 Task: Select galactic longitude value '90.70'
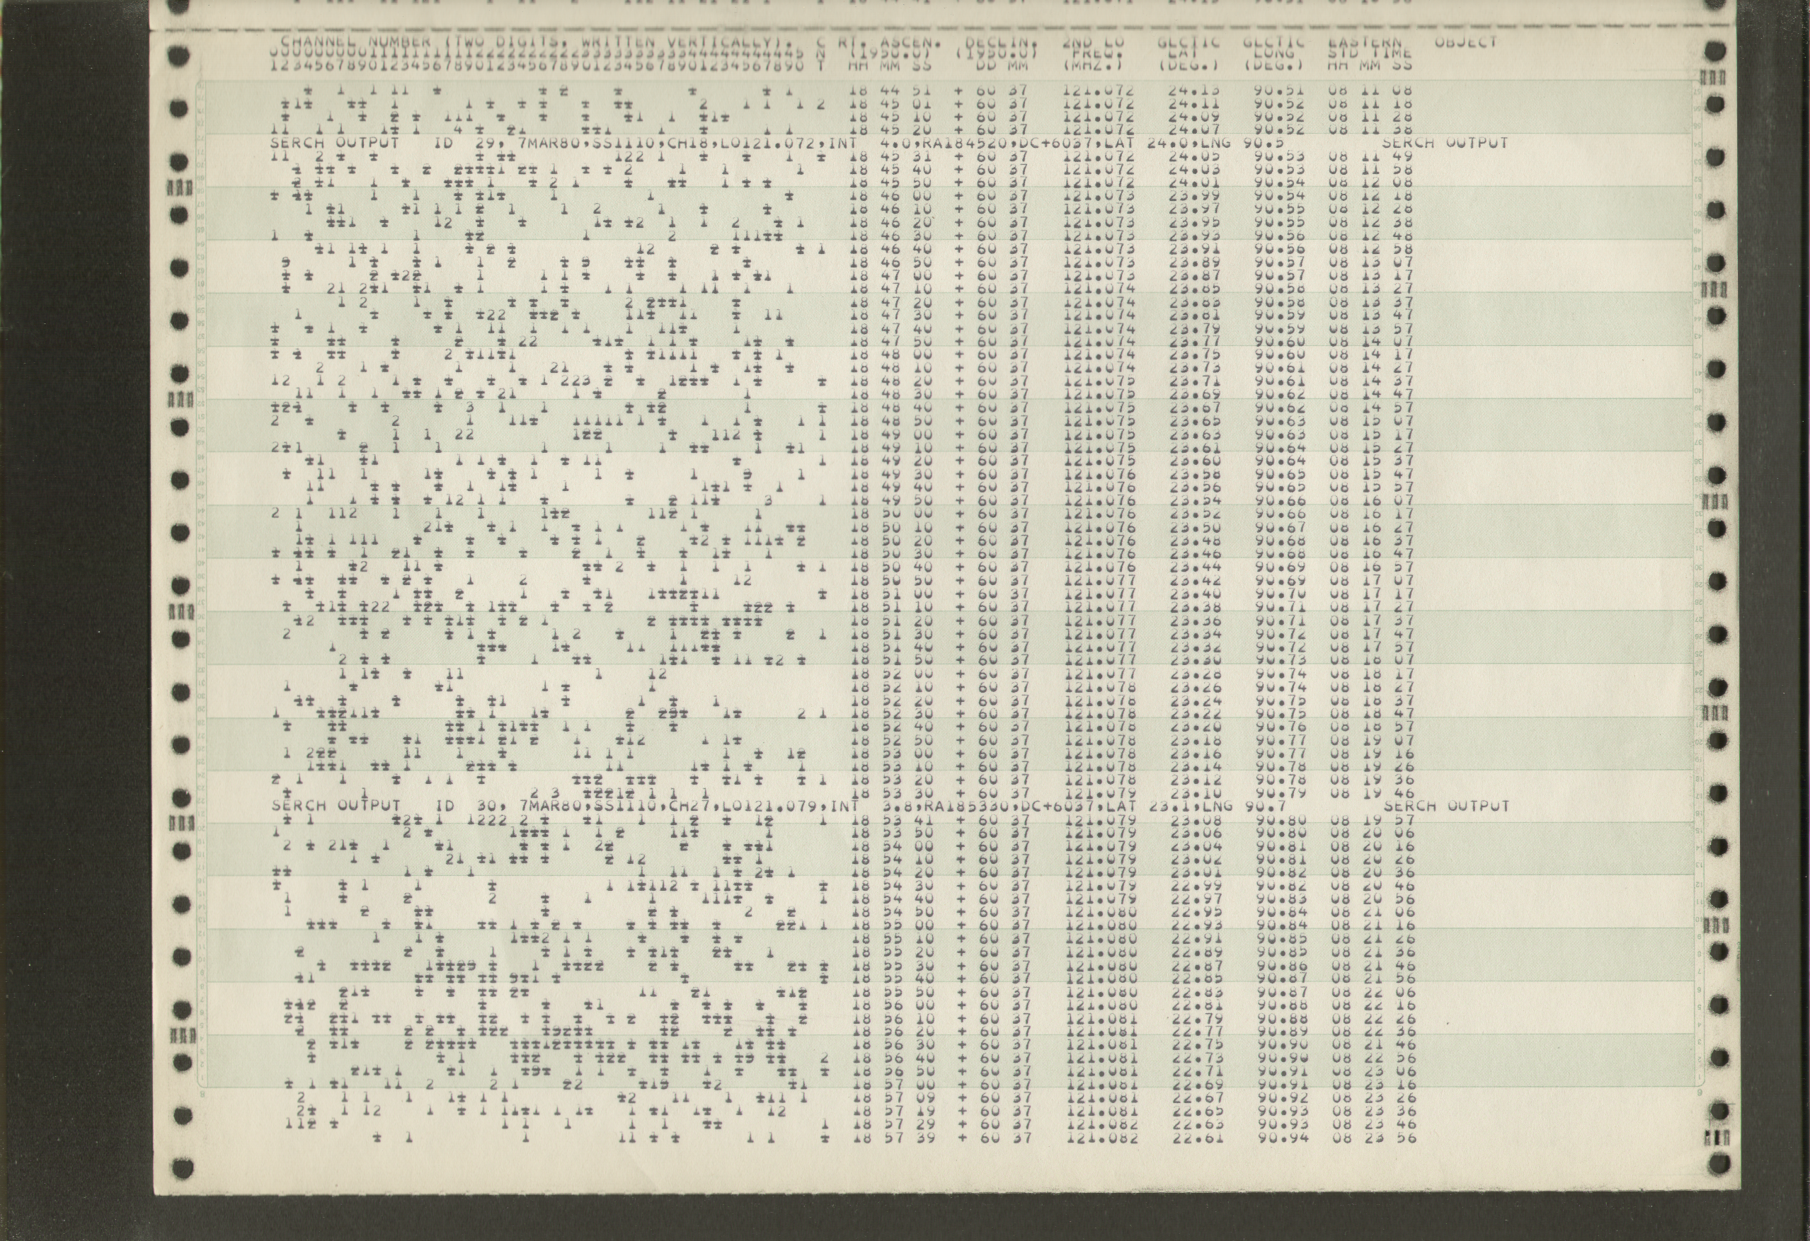pos(1281,593)
